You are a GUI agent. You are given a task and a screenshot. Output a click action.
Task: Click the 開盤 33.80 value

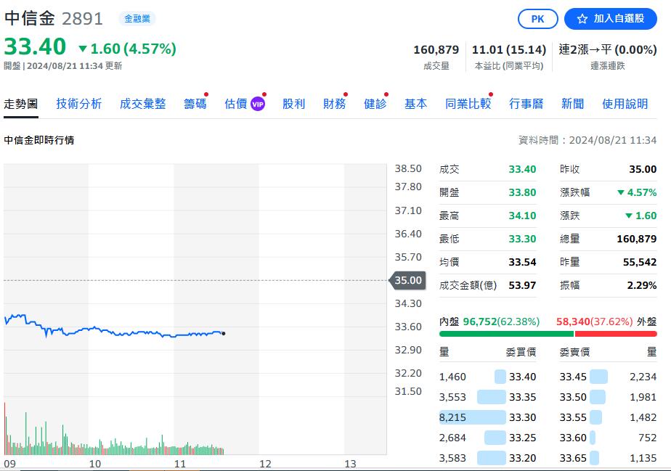coord(522,192)
